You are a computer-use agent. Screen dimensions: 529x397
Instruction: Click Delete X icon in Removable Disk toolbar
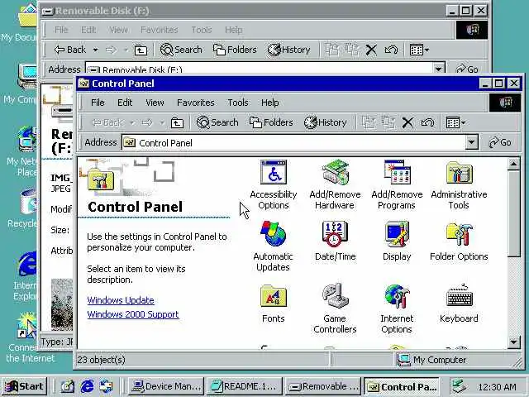coord(371,50)
